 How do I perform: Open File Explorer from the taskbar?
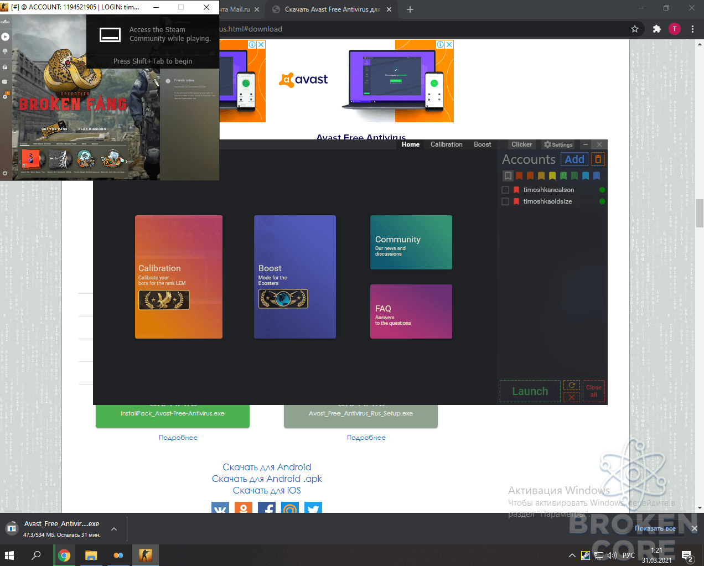pos(91,555)
